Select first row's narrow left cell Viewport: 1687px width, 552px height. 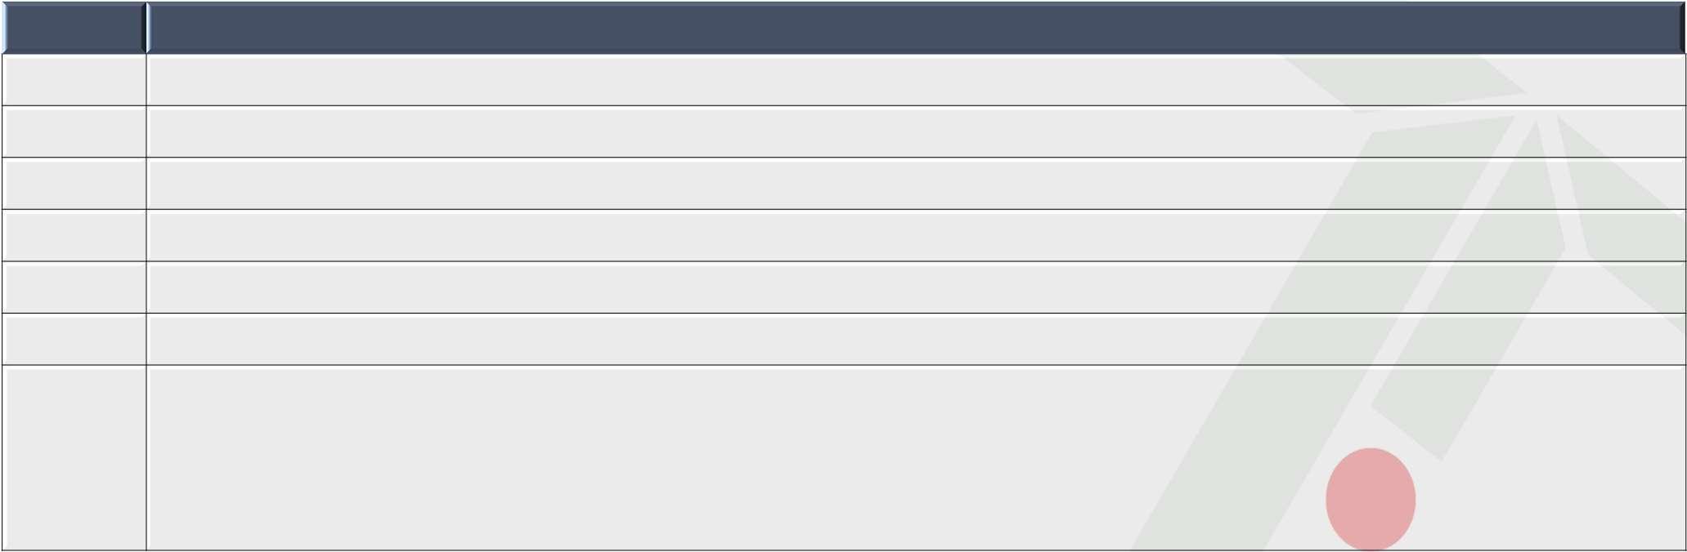[x=74, y=80]
